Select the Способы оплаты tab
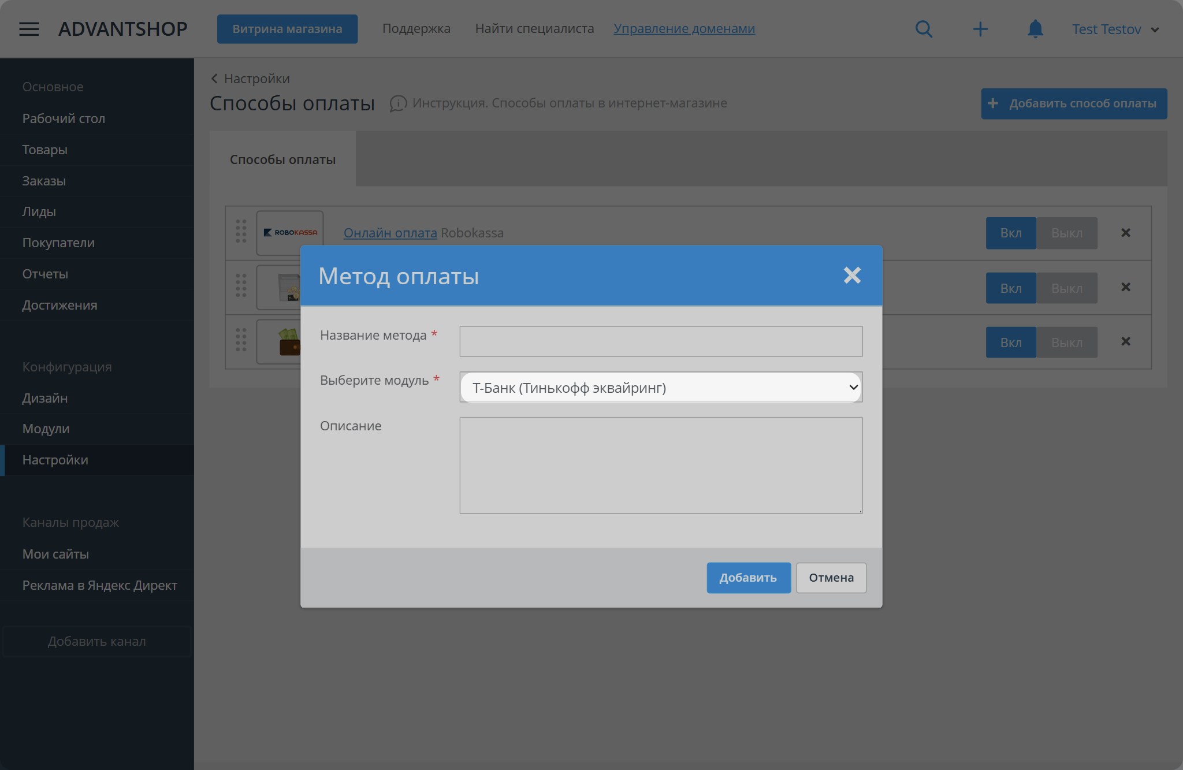This screenshot has width=1183, height=770. coord(282,159)
